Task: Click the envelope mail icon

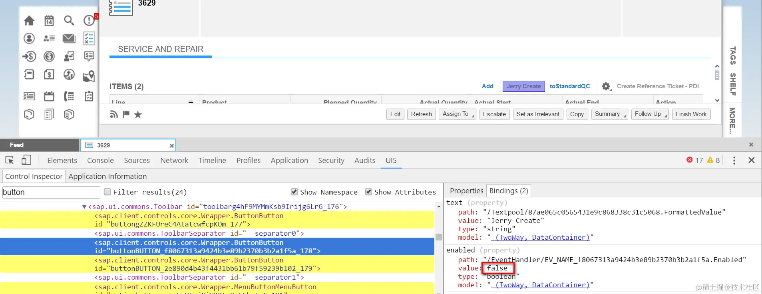Action: pos(69,38)
